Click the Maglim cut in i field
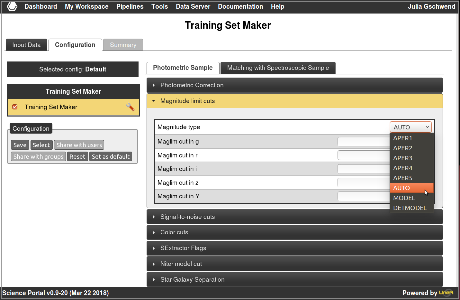 point(364,169)
